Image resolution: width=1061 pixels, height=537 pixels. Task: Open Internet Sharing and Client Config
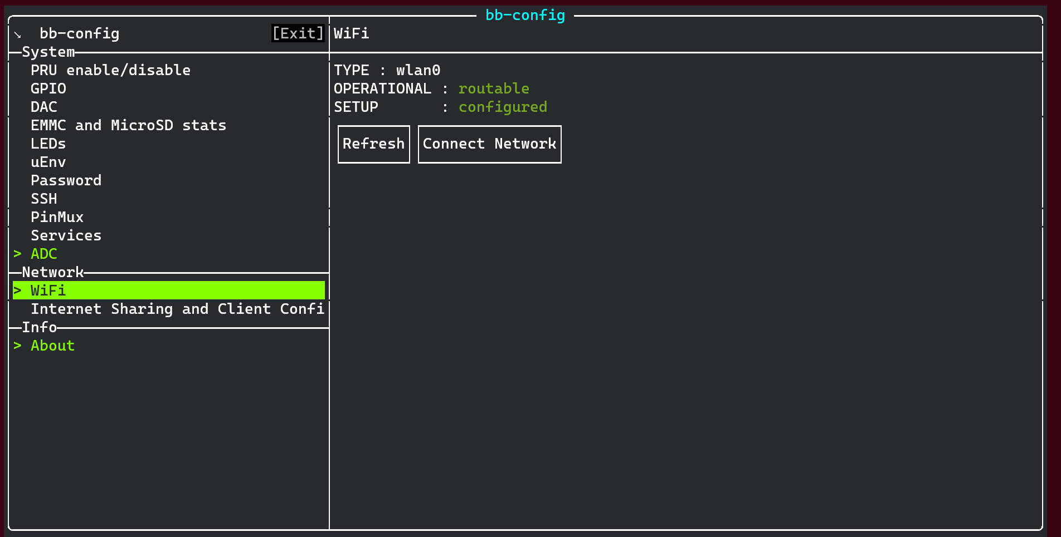[x=177, y=309]
